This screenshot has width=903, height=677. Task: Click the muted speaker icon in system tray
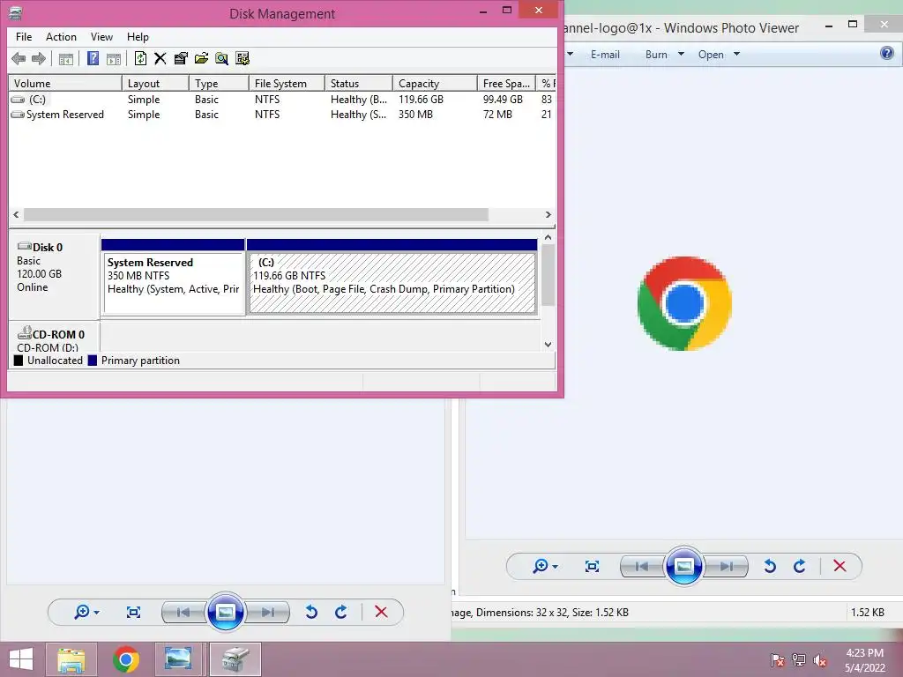(x=820, y=660)
